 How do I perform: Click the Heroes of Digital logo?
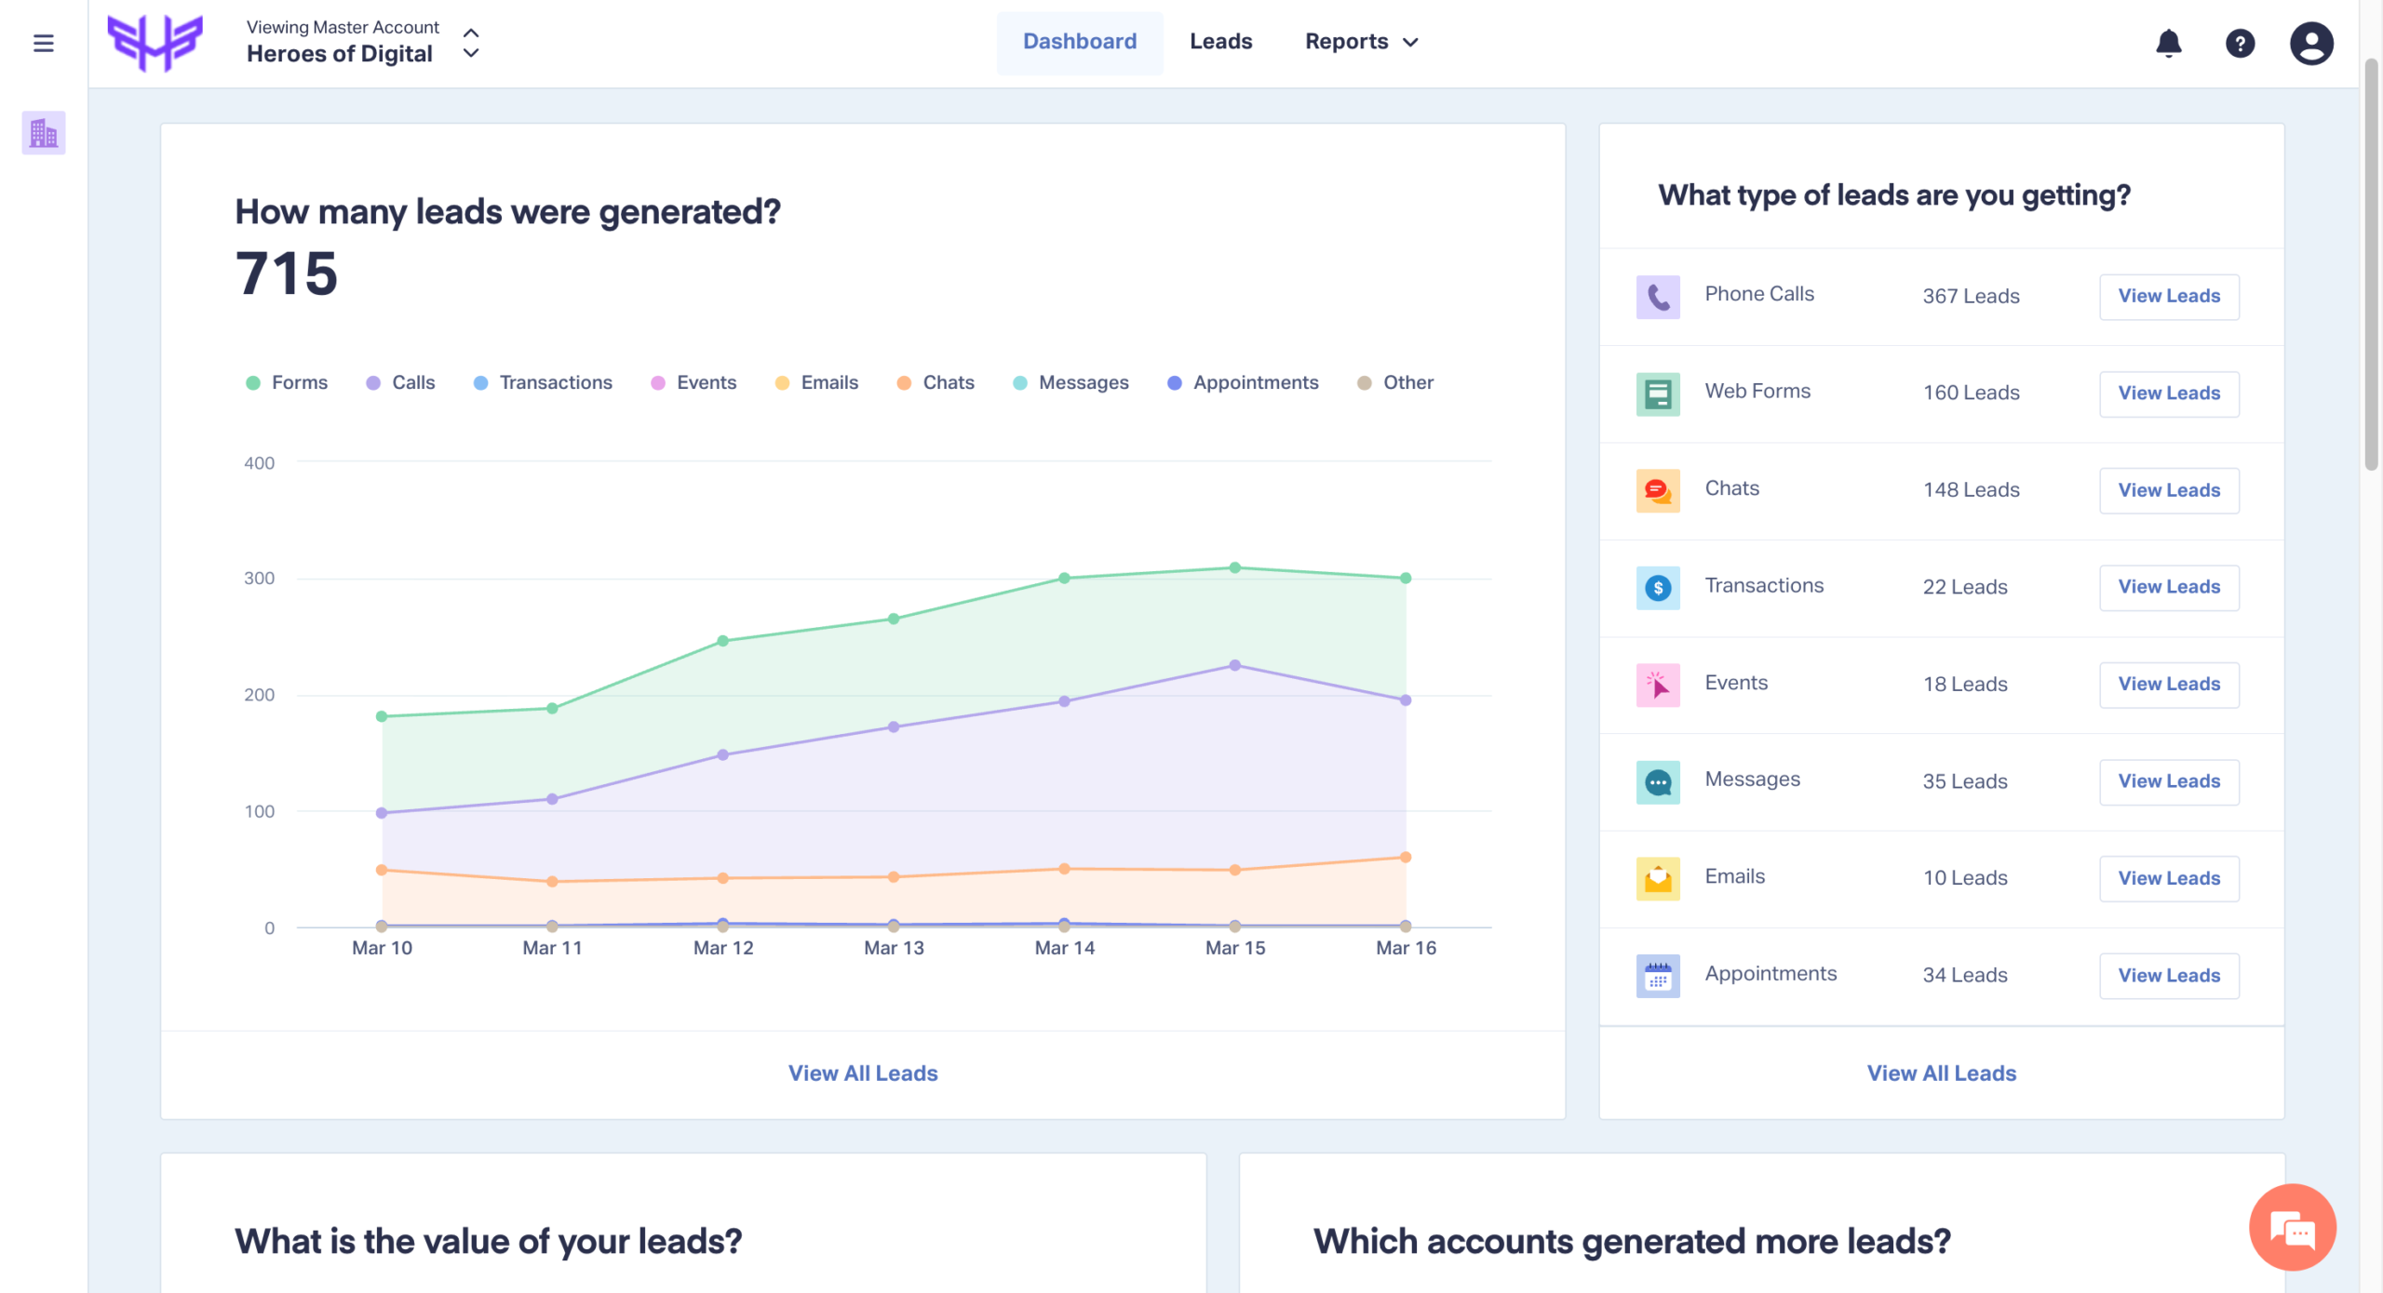click(x=155, y=43)
